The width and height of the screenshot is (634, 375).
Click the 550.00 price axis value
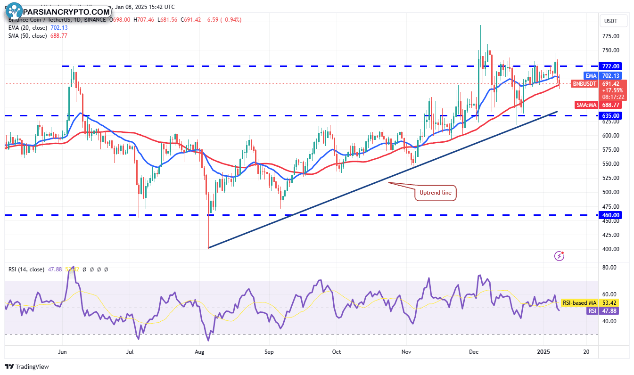tap(611, 164)
